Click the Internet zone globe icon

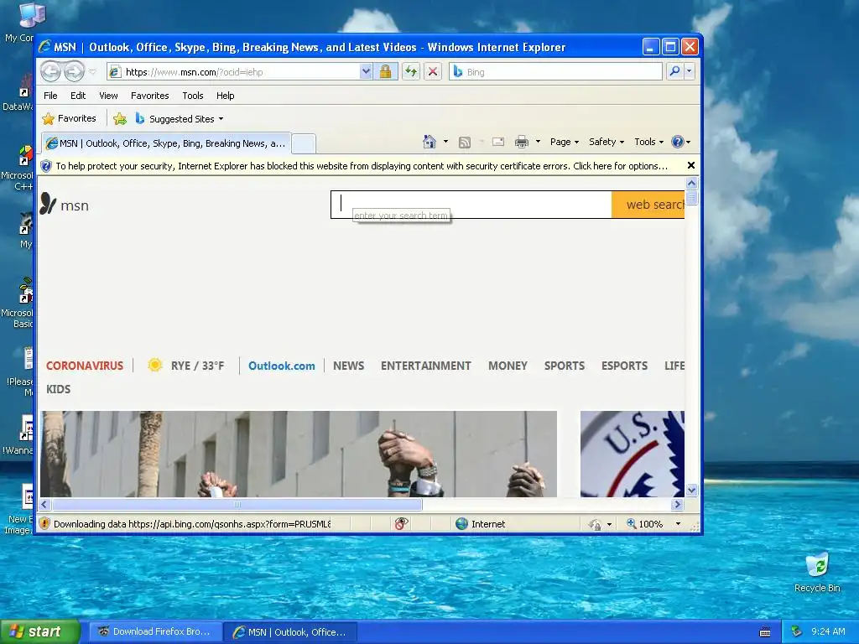(462, 524)
